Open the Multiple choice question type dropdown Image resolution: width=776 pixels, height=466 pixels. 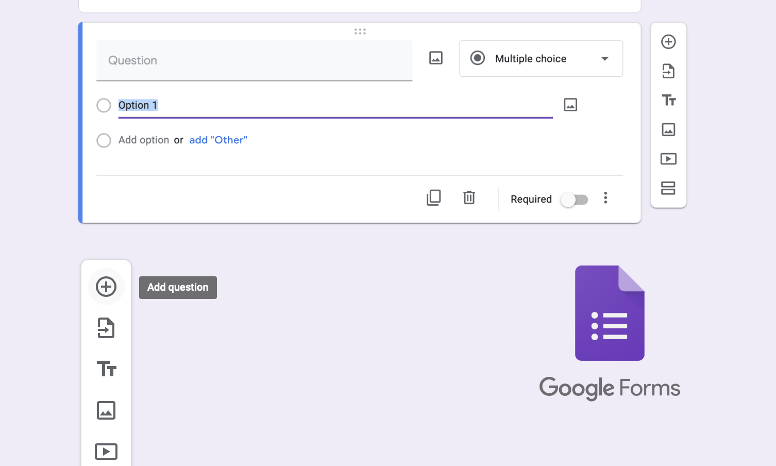[541, 59]
